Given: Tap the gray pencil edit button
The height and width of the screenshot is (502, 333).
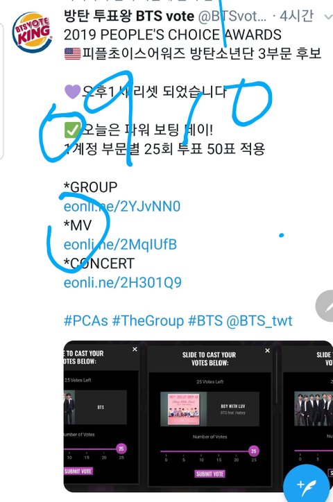Looking at the screenshot, I should 325,306.
